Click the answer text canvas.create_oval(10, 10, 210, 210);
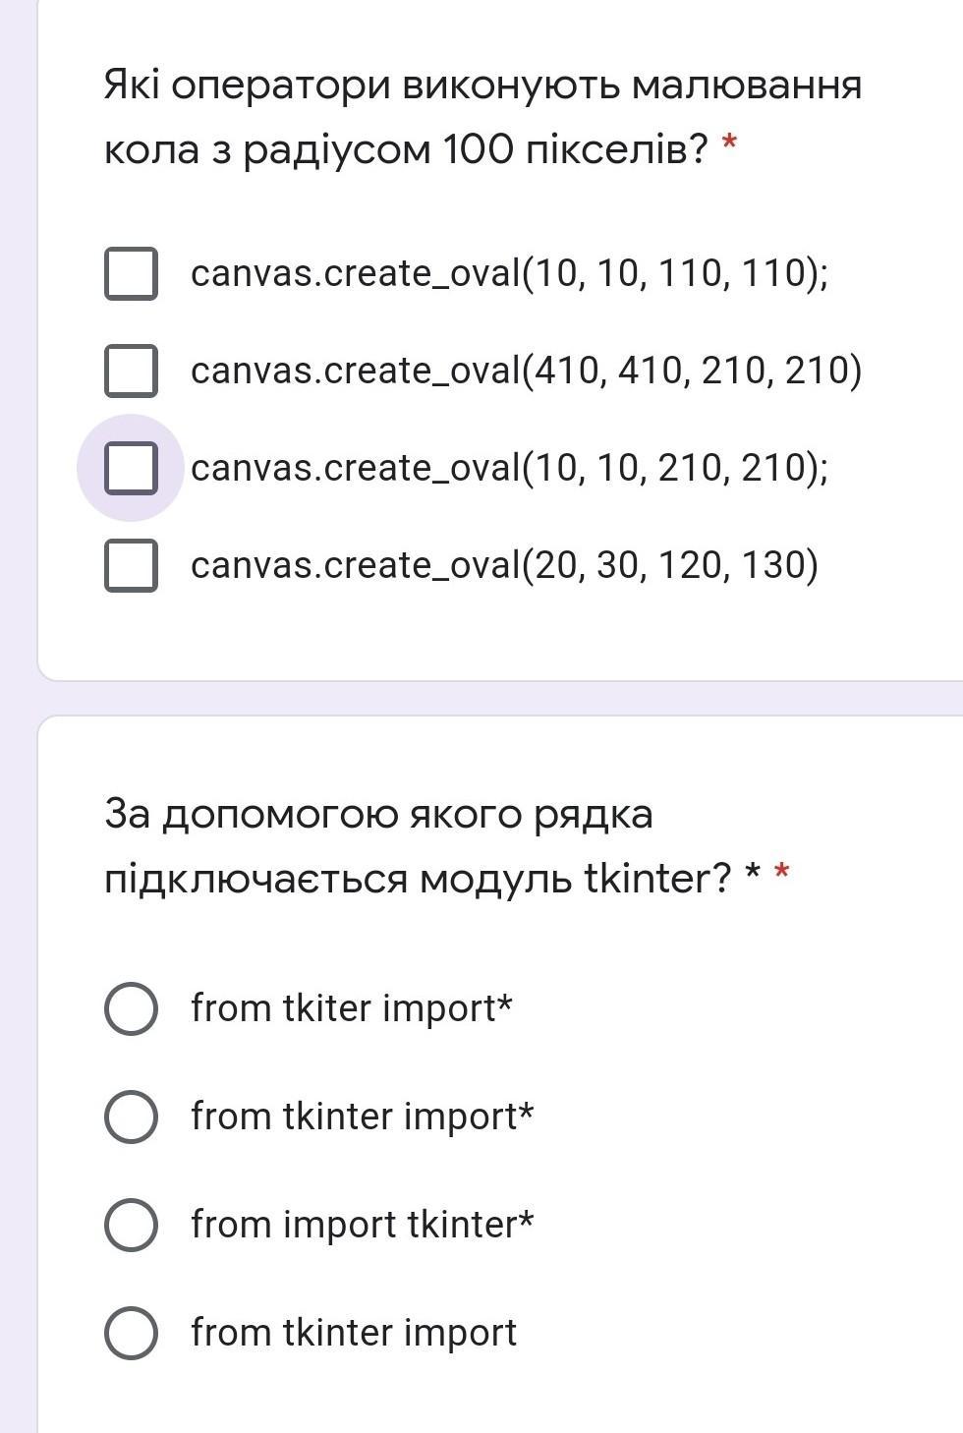963x1433 pixels. [x=510, y=468]
